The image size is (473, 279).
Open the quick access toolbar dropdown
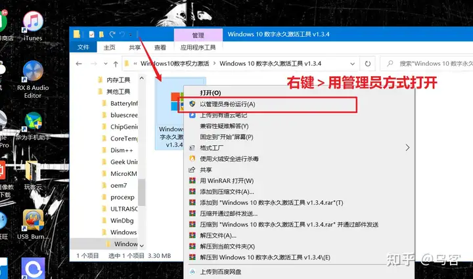tap(131, 35)
